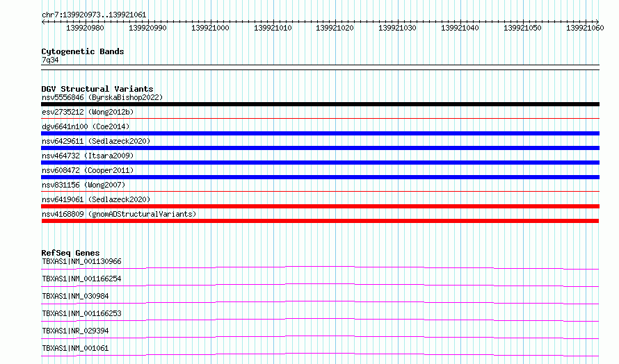Click ruler position 139921050
Screen dimensions: 619x364
coord(522,28)
